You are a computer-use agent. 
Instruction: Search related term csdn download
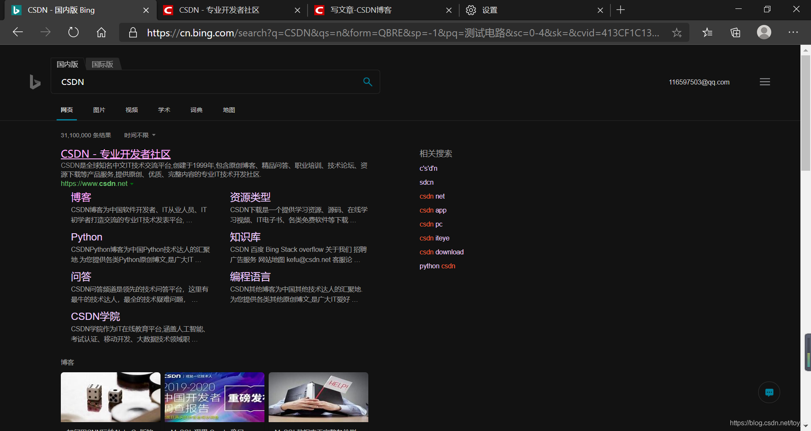[x=441, y=252]
